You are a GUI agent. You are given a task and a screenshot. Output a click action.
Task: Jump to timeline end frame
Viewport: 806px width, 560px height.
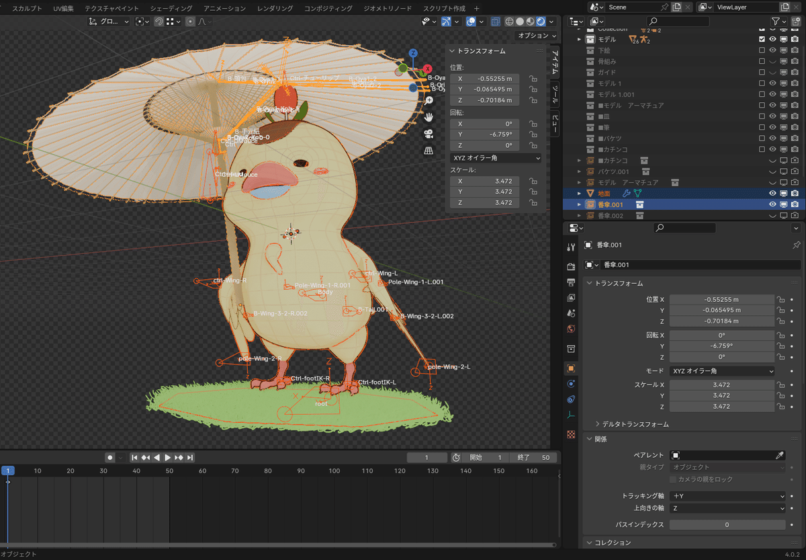point(190,457)
